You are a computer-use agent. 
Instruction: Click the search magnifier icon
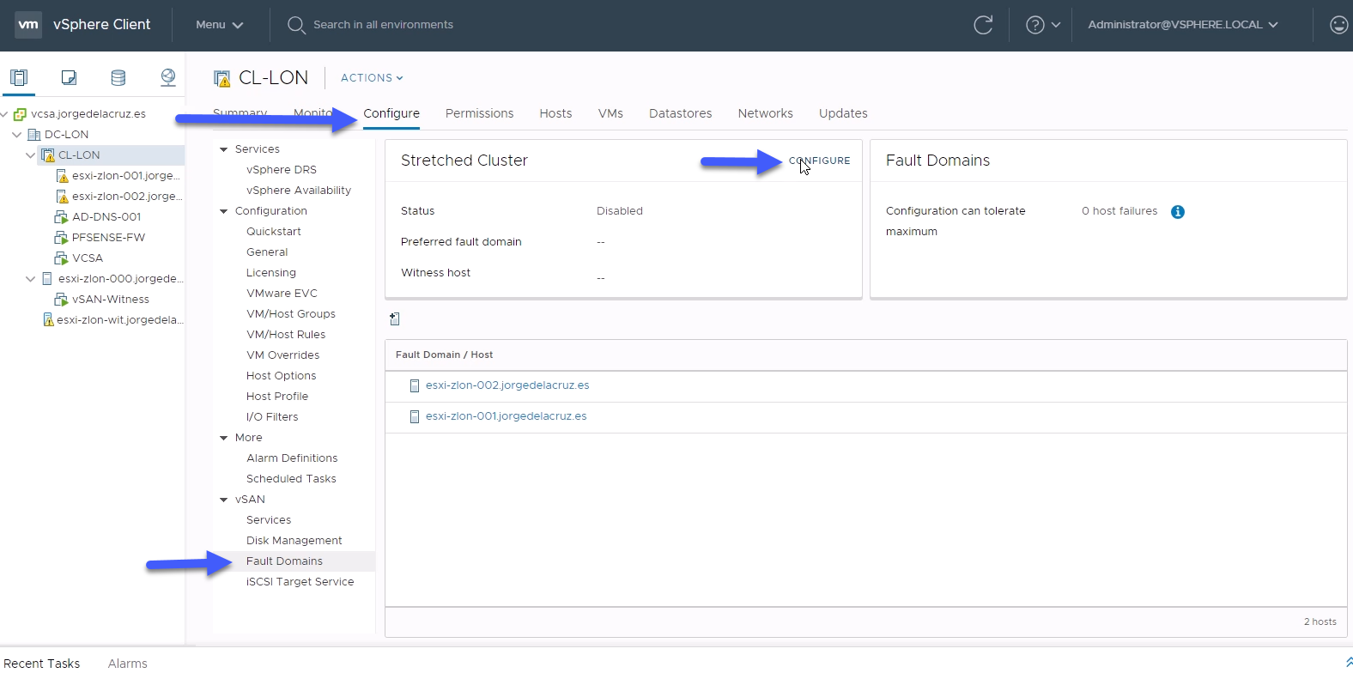(296, 25)
